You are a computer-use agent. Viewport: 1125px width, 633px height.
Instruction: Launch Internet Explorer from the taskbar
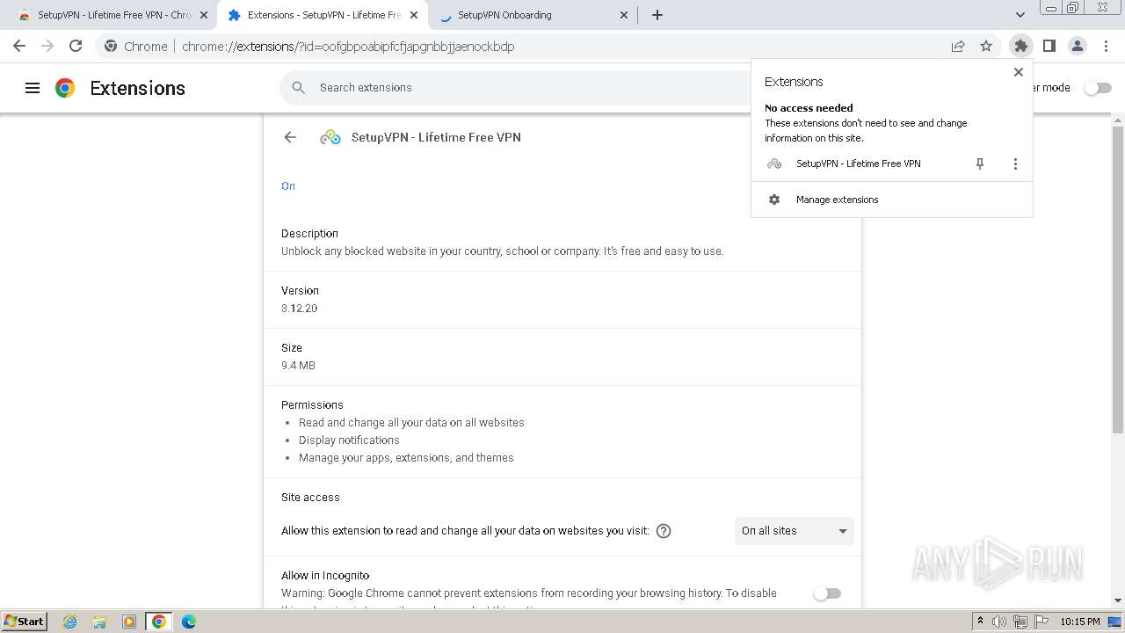pyautogui.click(x=70, y=622)
